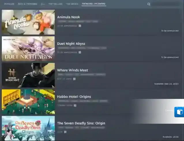Click the search magnifier icon

click(x=149, y=4)
